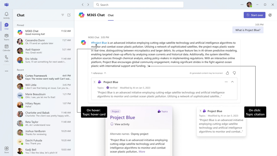Viewport: 277px width, 156px height.
Task: Give thumbs down to the AI response
Action: pyautogui.click(x=234, y=73)
